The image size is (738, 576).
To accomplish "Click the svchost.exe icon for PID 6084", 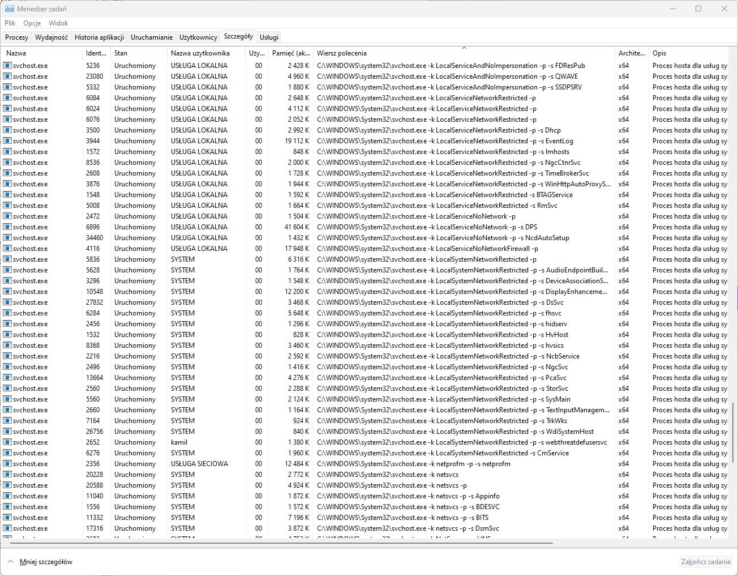I will [x=7, y=98].
